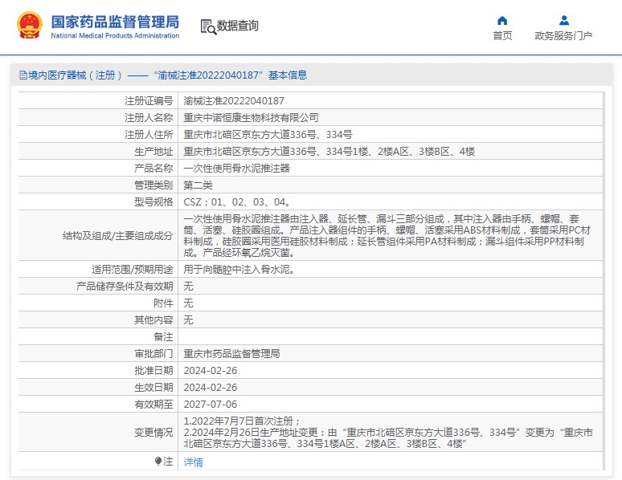Viewport: 622px width, 480px height.
Task: Select registrant name 重庆中诺恒康生物科技有限公司
Action: tap(251, 118)
